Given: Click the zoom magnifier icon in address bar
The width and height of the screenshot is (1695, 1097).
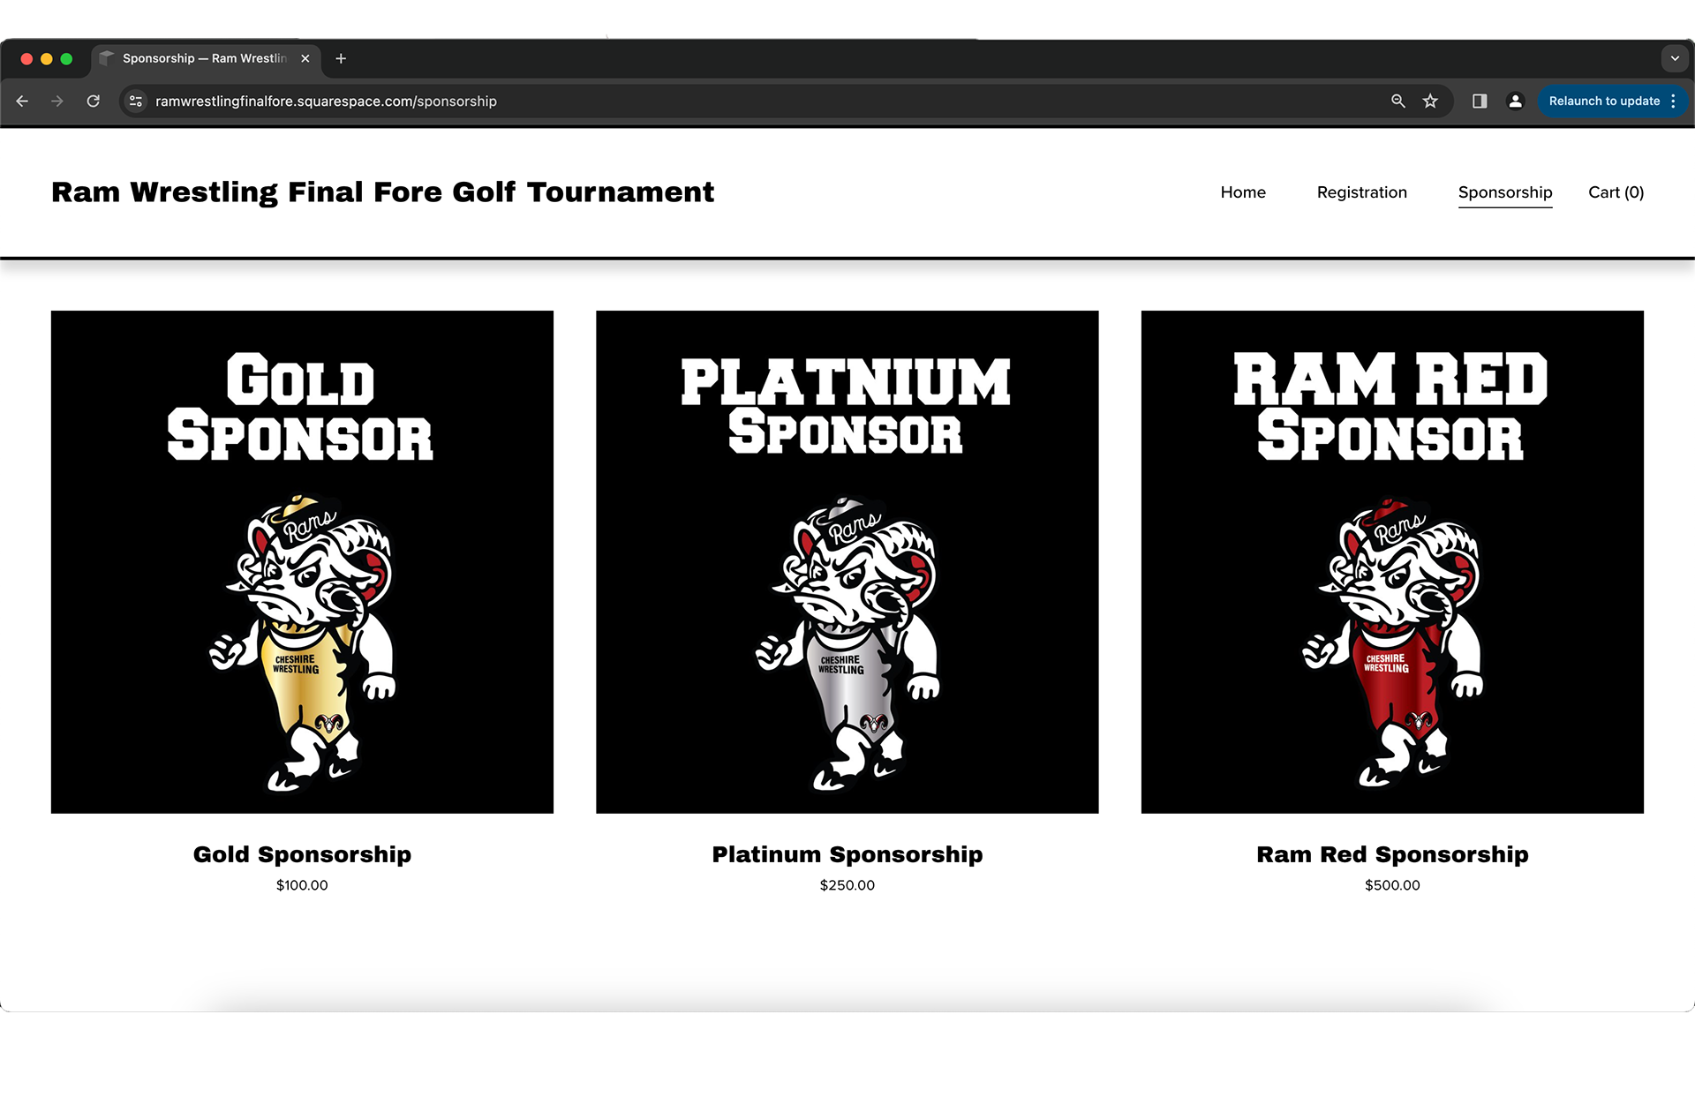Looking at the screenshot, I should click(1397, 101).
